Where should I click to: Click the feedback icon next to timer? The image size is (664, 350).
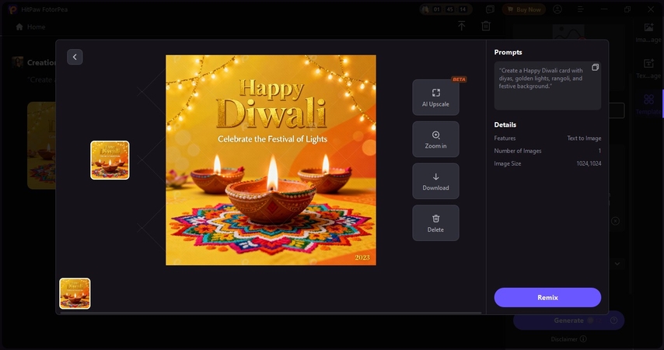pyautogui.click(x=490, y=9)
